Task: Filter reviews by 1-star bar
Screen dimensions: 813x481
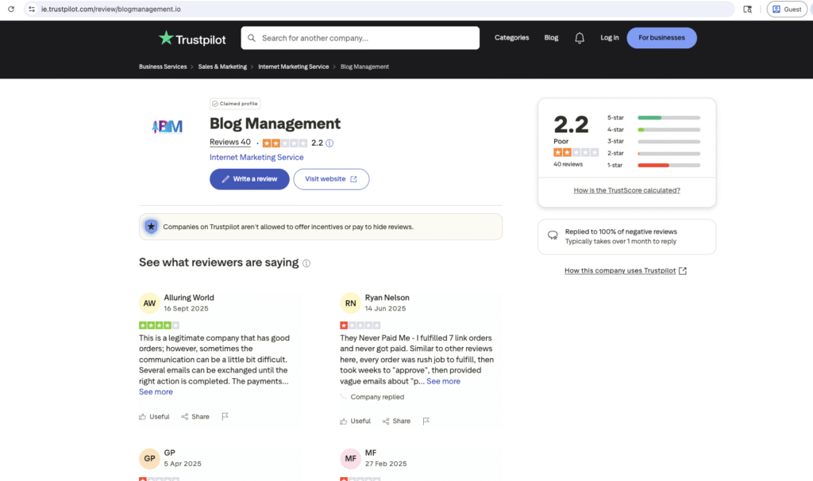Action: 669,165
